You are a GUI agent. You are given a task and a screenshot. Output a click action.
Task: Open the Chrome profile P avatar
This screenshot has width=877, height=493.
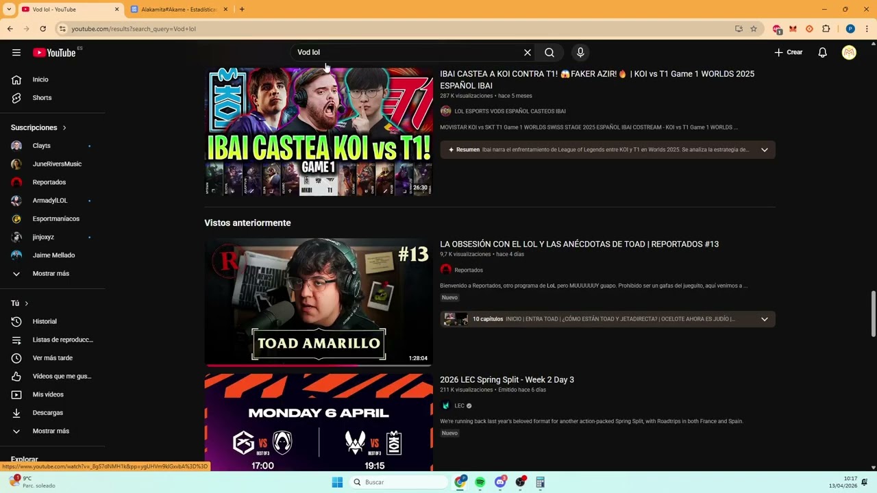(850, 29)
